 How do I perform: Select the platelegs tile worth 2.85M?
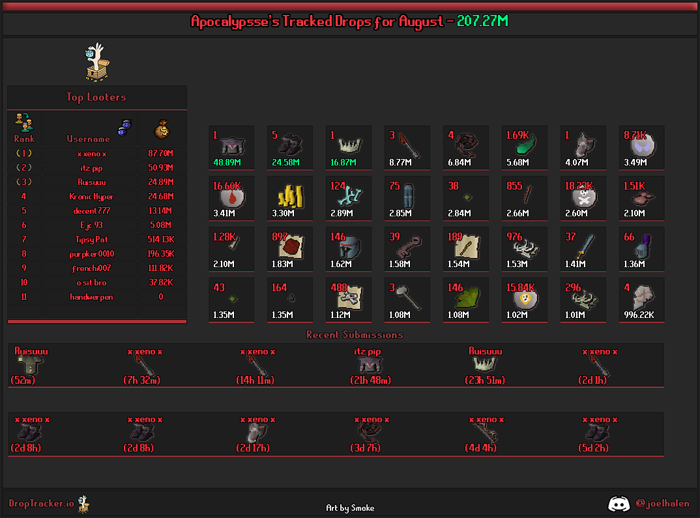407,199
